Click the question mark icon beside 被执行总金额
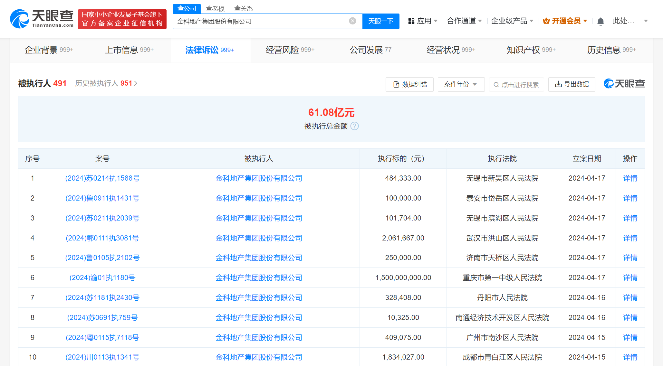The width and height of the screenshot is (663, 366). [x=355, y=126]
